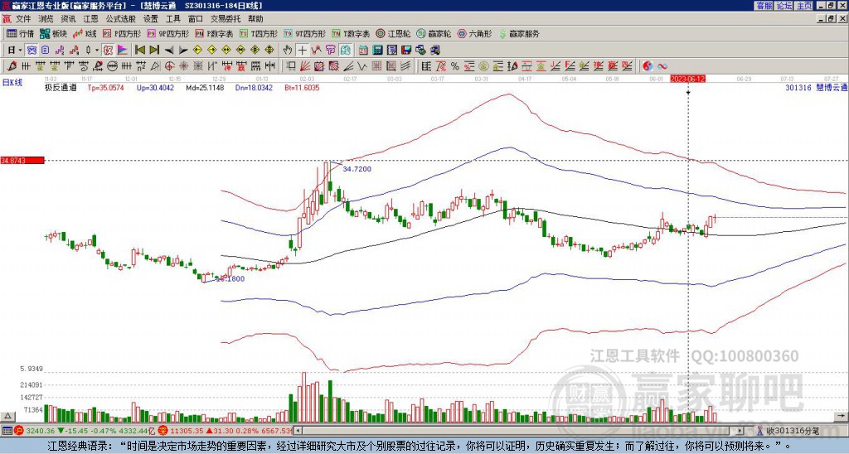849x454 pixels.
Task: Click the red-blue yin-yang icon
Action: [648, 66]
